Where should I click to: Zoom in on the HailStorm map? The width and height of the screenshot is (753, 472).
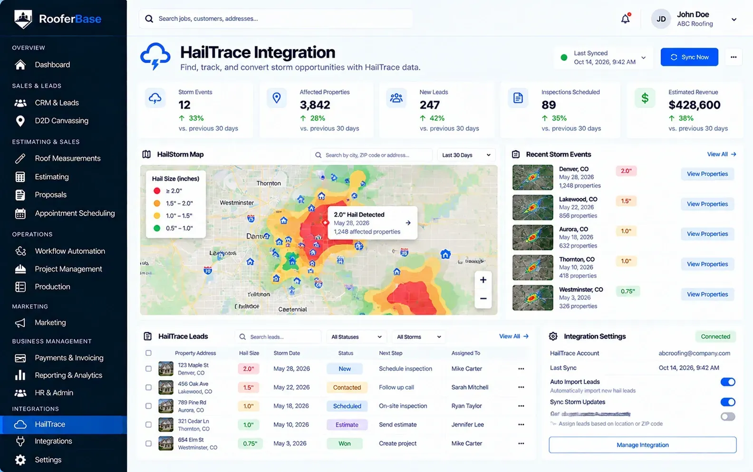point(483,280)
